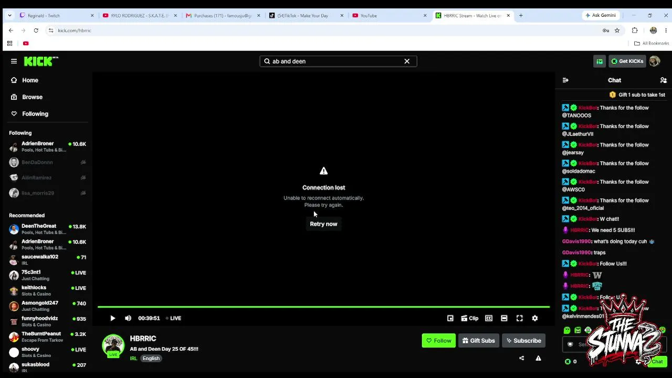Screen dimensions: 672x378
Task: Open keithlocks recommended channel
Action: point(48,290)
